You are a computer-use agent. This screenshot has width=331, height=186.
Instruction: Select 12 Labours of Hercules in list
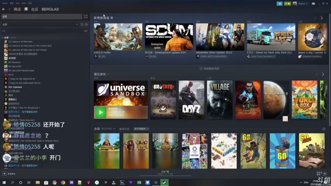coord(20,42)
